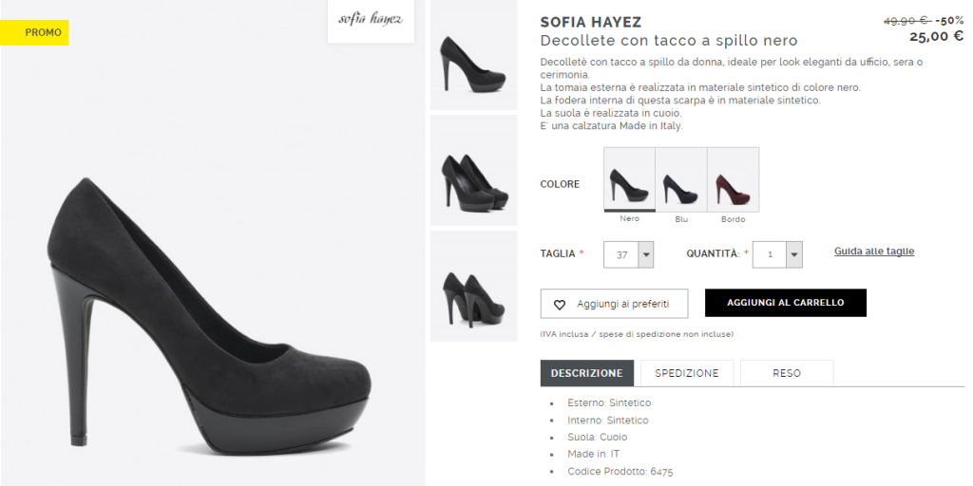Click the Aggiungi ai preferiti button

click(x=615, y=304)
